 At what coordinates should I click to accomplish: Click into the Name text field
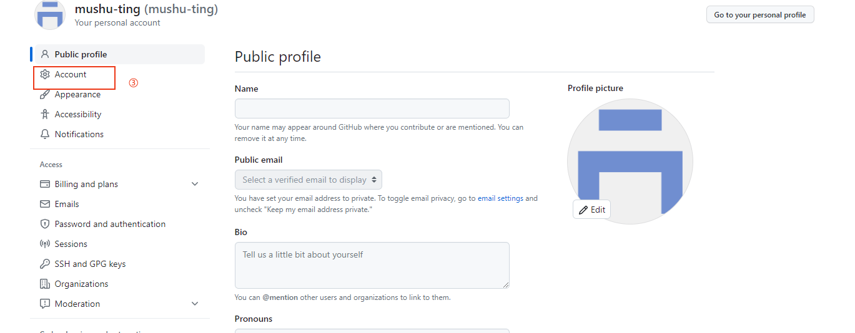[372, 109]
